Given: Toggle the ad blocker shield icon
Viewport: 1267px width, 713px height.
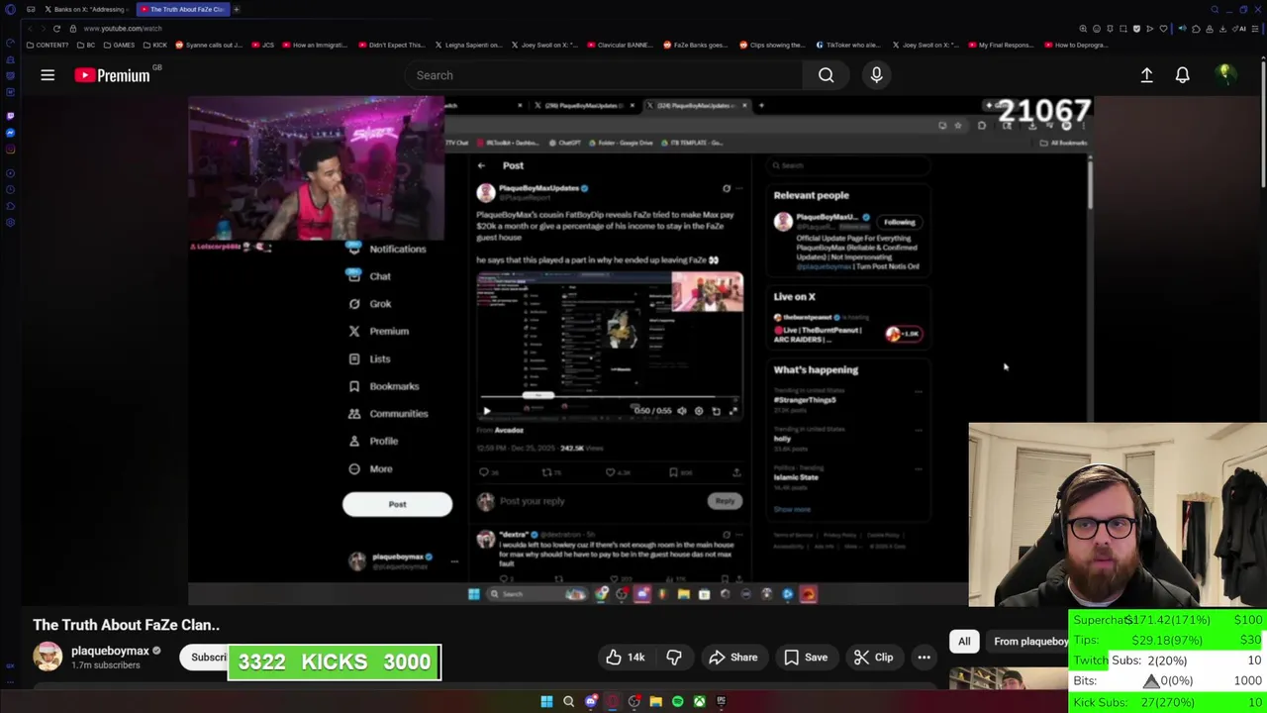Looking at the screenshot, I should (1136, 29).
